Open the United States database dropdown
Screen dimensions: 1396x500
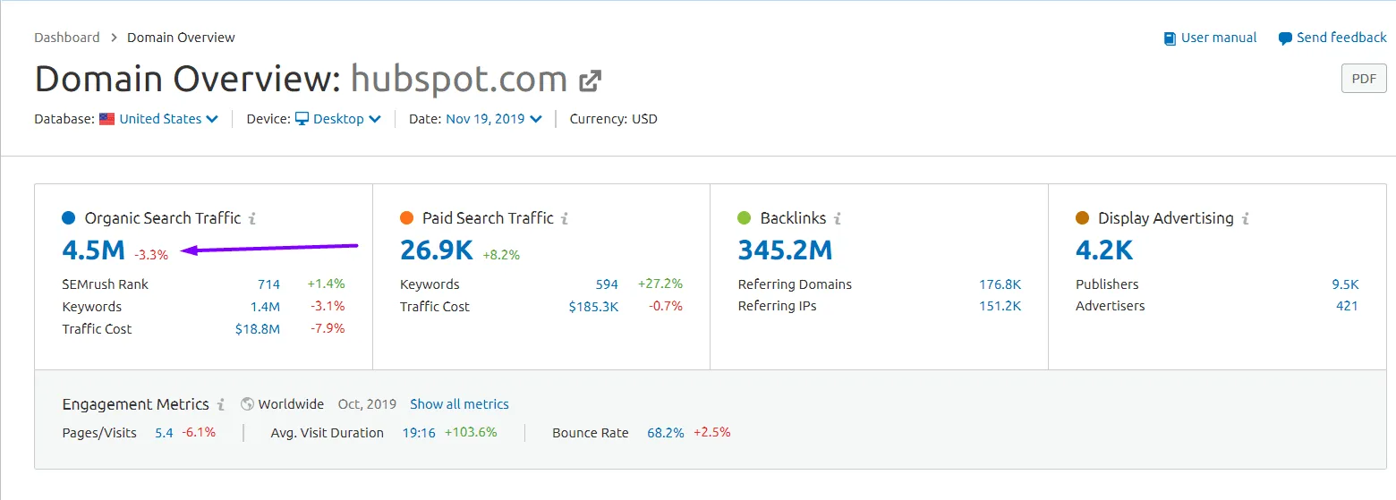pos(168,119)
